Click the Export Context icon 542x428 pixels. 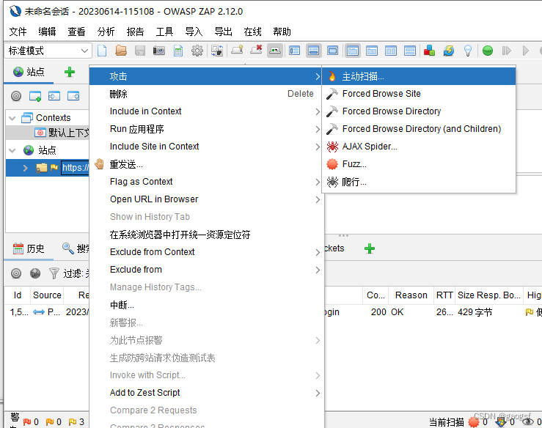coord(73,96)
